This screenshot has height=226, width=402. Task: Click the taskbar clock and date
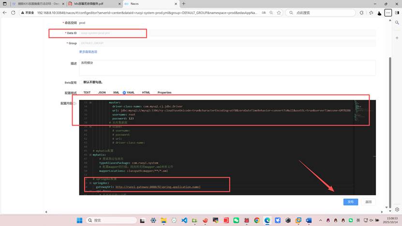click(x=390, y=220)
